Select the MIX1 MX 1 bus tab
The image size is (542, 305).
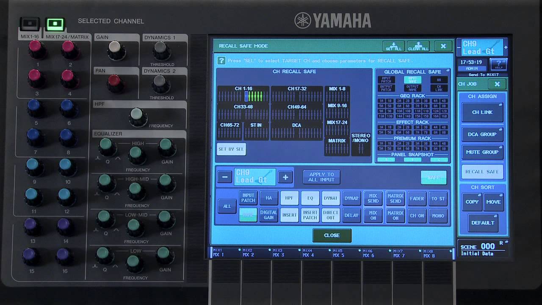(226, 253)
